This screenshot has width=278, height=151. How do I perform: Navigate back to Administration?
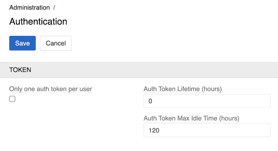(x=30, y=7)
